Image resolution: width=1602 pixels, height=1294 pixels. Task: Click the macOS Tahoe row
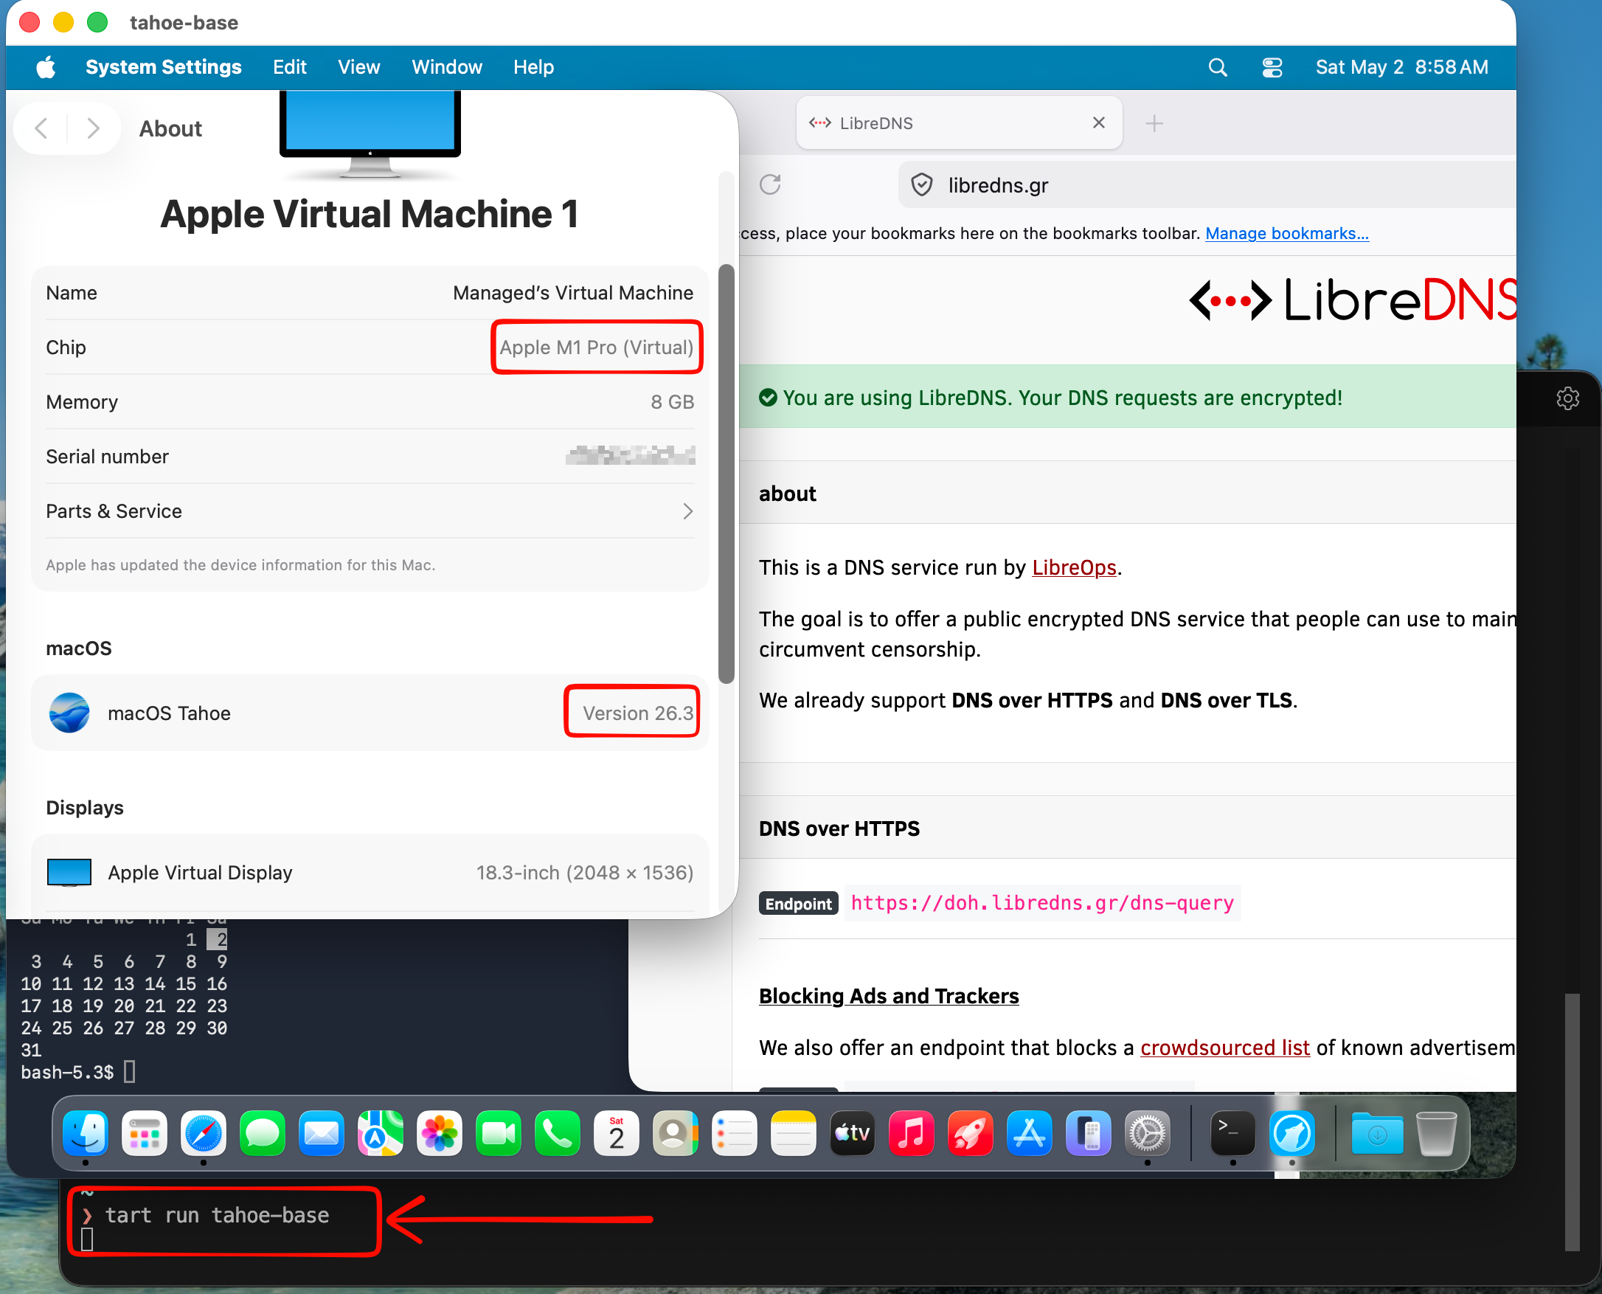pyautogui.click(x=370, y=713)
